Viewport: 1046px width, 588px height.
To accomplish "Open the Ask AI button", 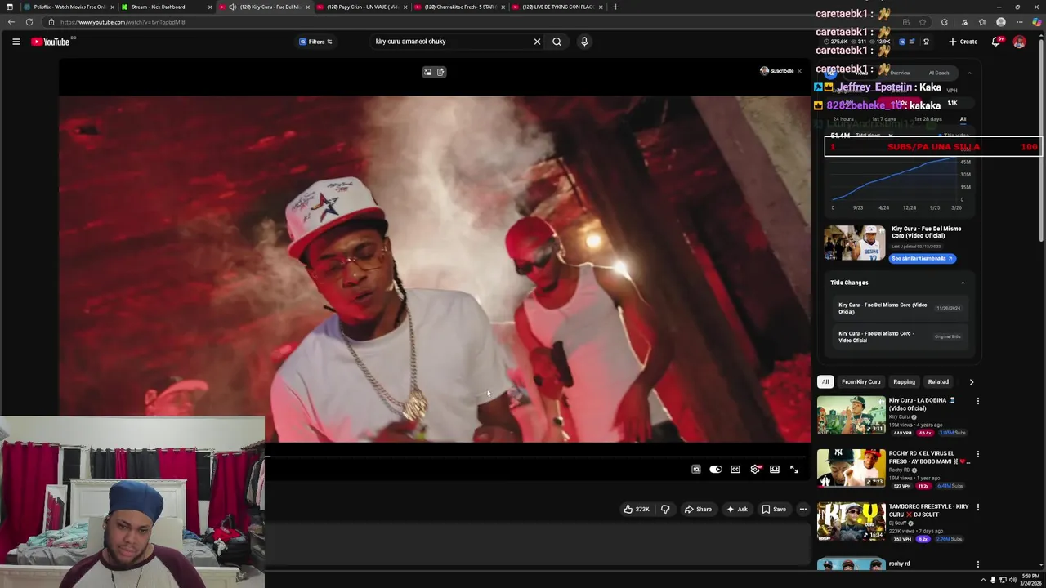I will (x=736, y=510).
